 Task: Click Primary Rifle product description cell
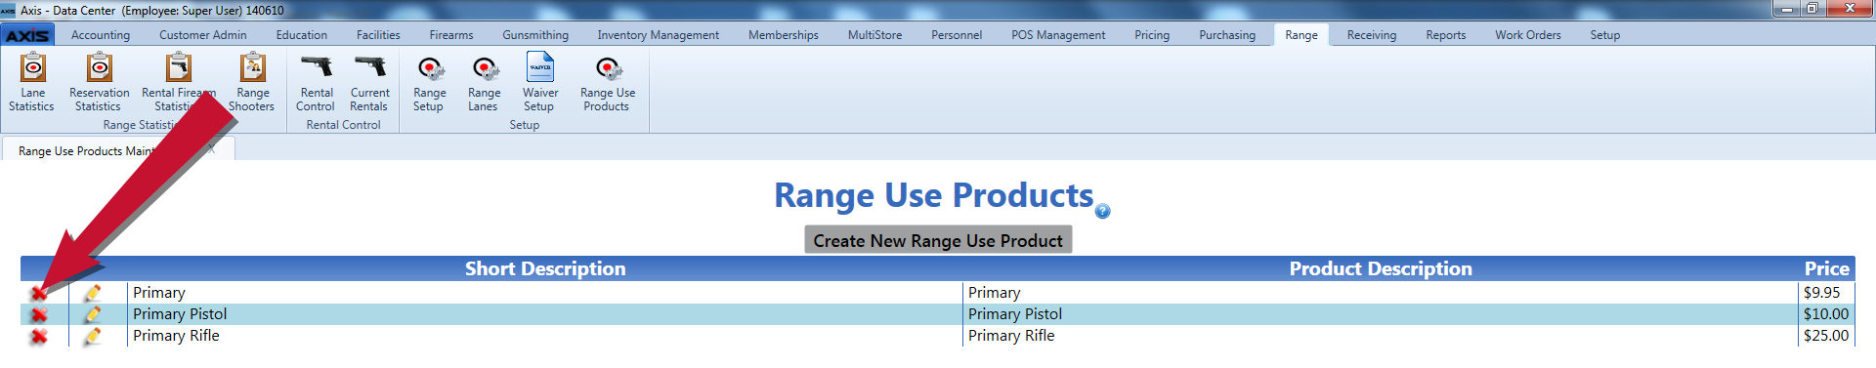(x=1381, y=336)
